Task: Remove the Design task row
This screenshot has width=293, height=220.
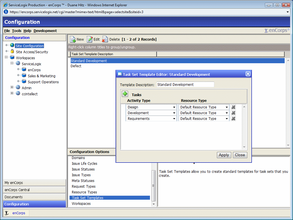Action: point(233,107)
